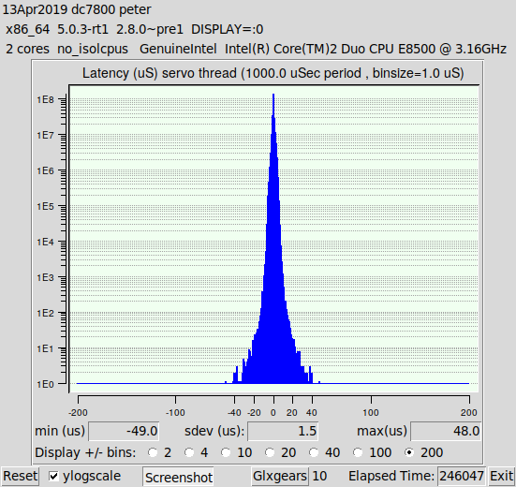Switch display to 40 bins
Screen dimensions: 516x487
pos(314,452)
